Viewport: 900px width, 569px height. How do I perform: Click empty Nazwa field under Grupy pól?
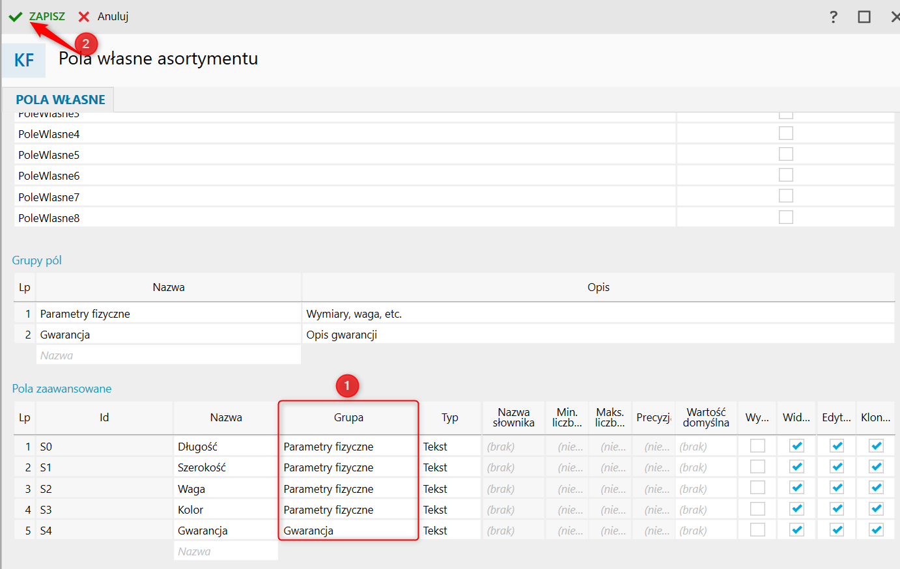click(168, 355)
